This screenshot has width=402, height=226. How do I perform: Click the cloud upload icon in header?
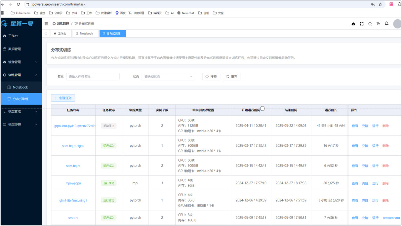coord(353,24)
